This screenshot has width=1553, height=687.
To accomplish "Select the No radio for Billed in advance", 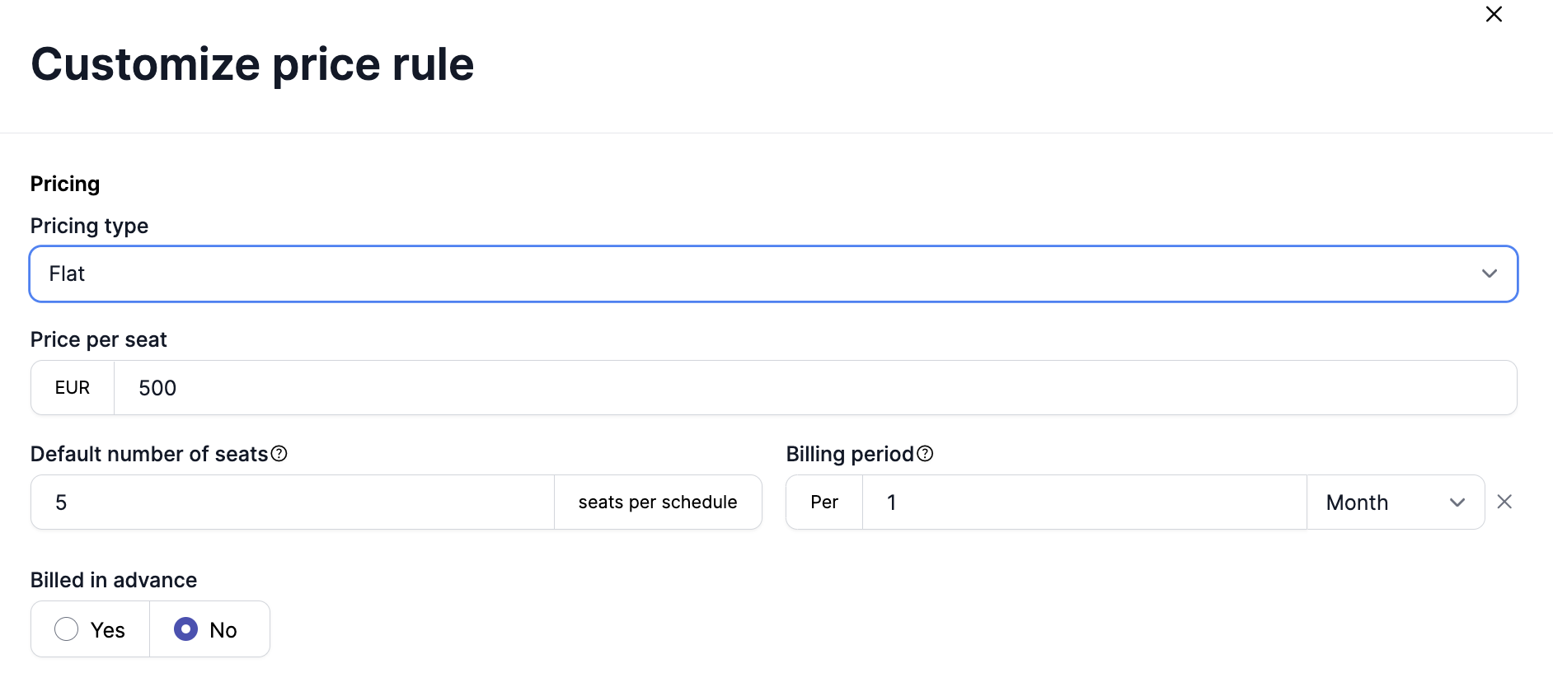I will click(186, 629).
